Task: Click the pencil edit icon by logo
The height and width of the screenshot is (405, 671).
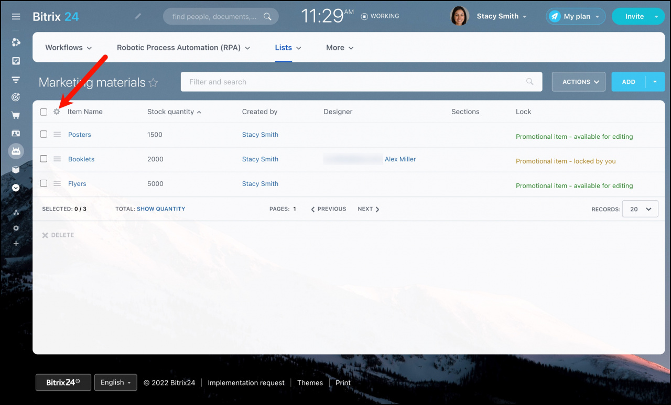Action: click(x=138, y=16)
